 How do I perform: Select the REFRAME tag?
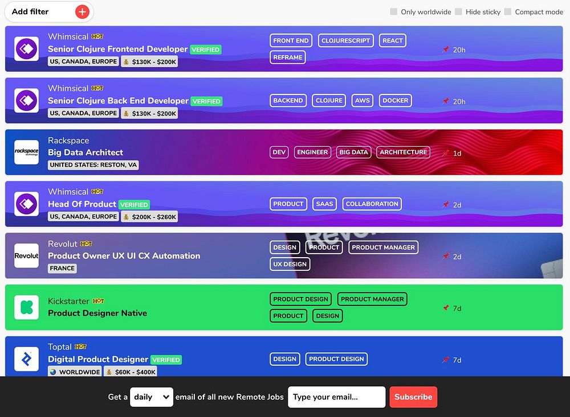(x=288, y=57)
